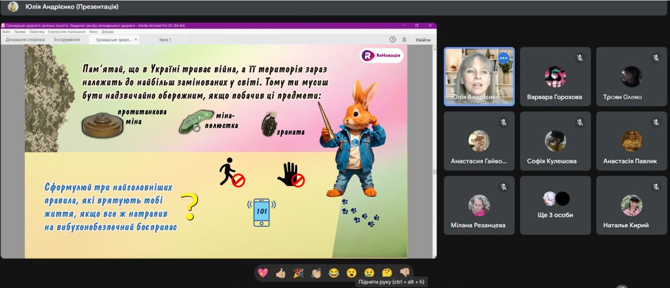Open the Інструменти tab in Acrobat
This screenshot has width=670, height=288.
(x=67, y=40)
